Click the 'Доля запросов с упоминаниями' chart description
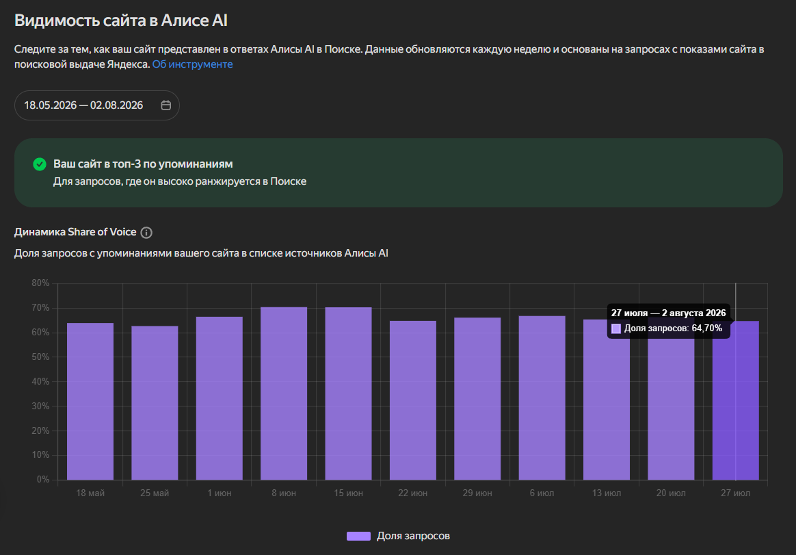796x555 pixels. coord(201,253)
